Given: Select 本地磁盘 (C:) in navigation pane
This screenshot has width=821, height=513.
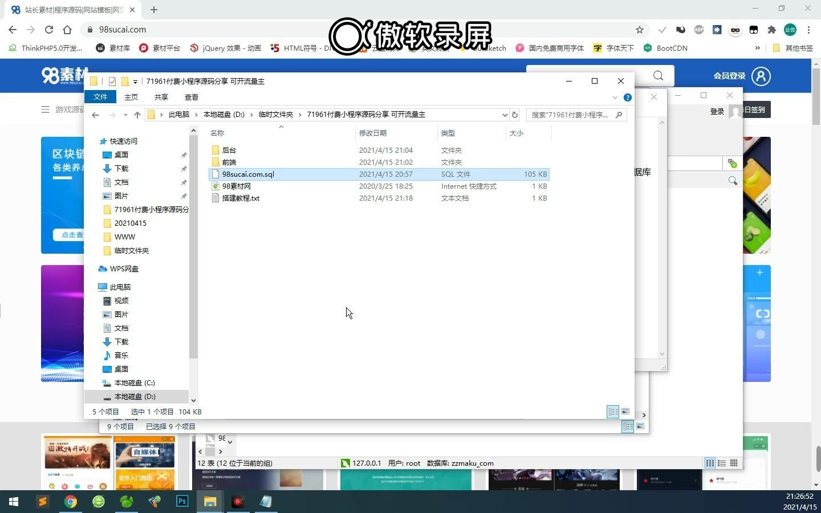Looking at the screenshot, I should click(x=135, y=382).
